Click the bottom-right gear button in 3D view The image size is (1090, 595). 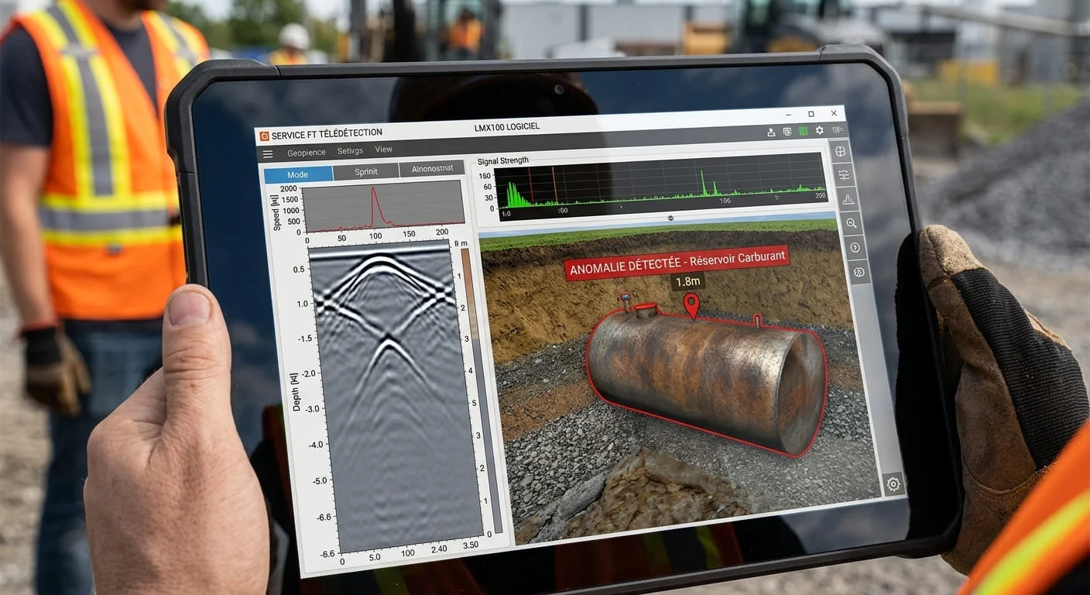(x=893, y=483)
